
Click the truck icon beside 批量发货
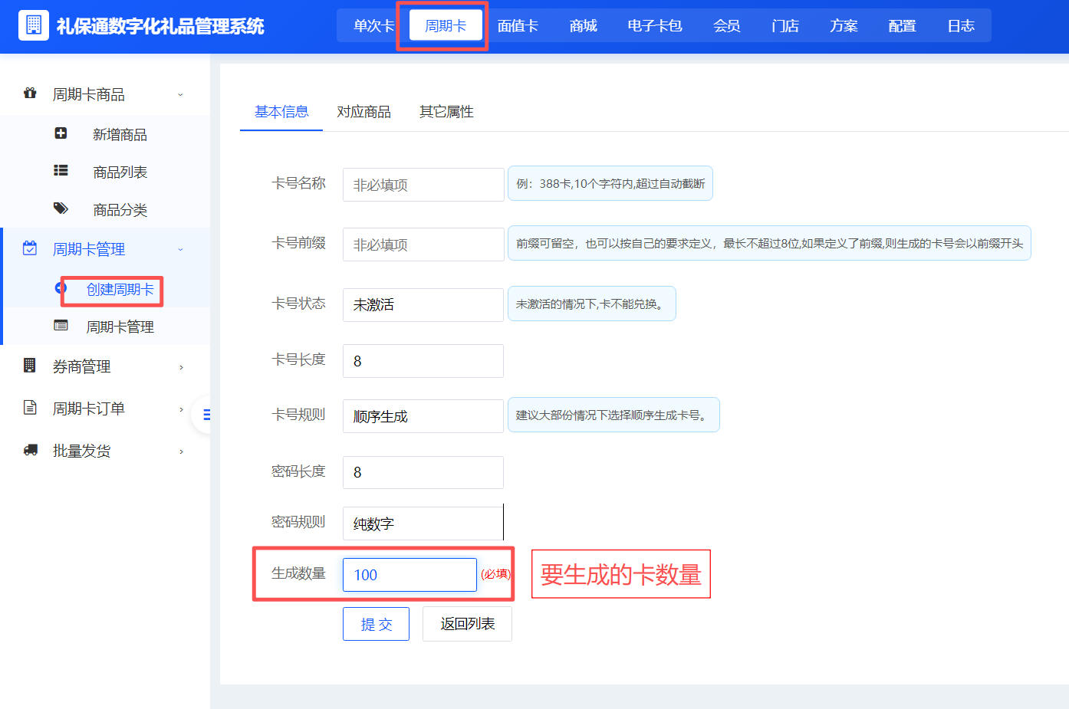point(30,450)
